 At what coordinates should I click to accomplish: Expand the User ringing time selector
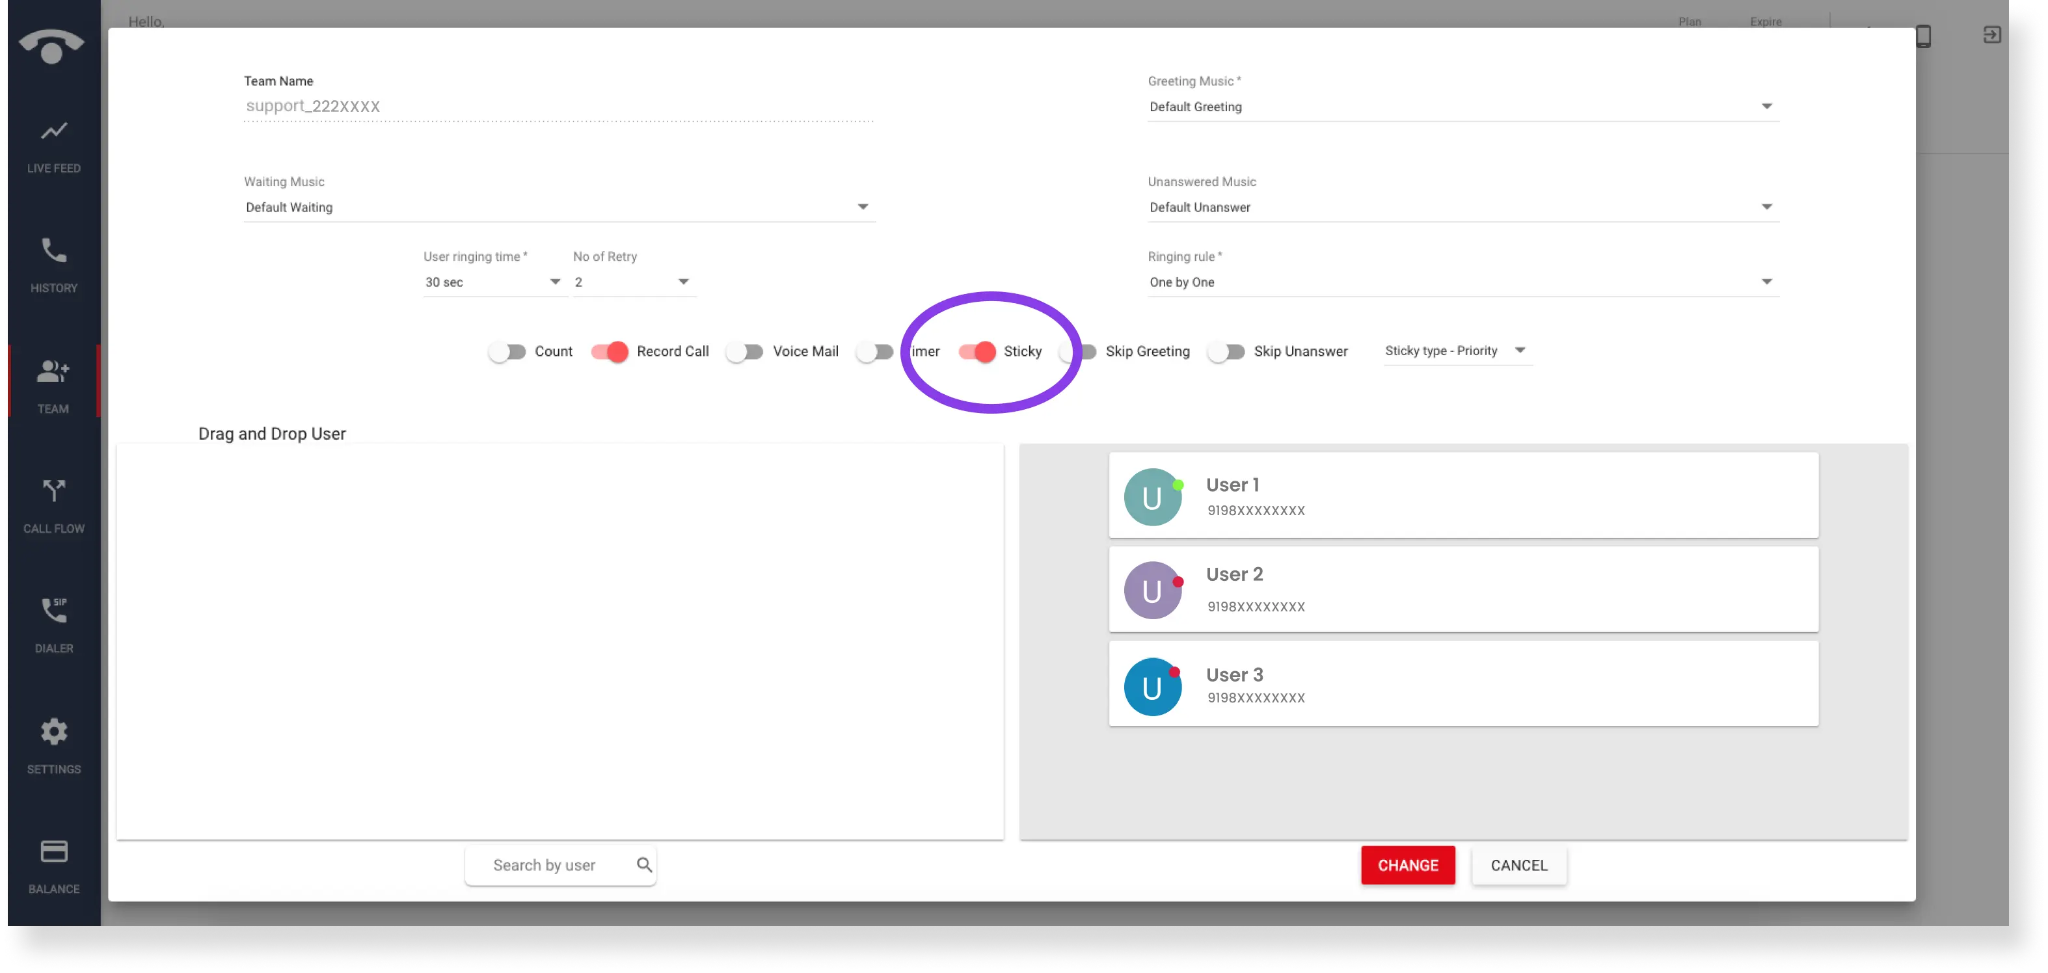point(554,282)
